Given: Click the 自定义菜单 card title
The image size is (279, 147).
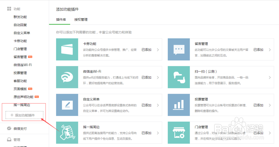Looking at the screenshot, I should click(91, 99).
